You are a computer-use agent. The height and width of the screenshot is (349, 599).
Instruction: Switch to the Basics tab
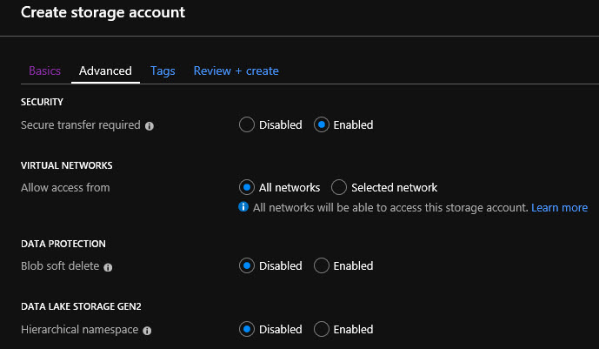(x=44, y=70)
